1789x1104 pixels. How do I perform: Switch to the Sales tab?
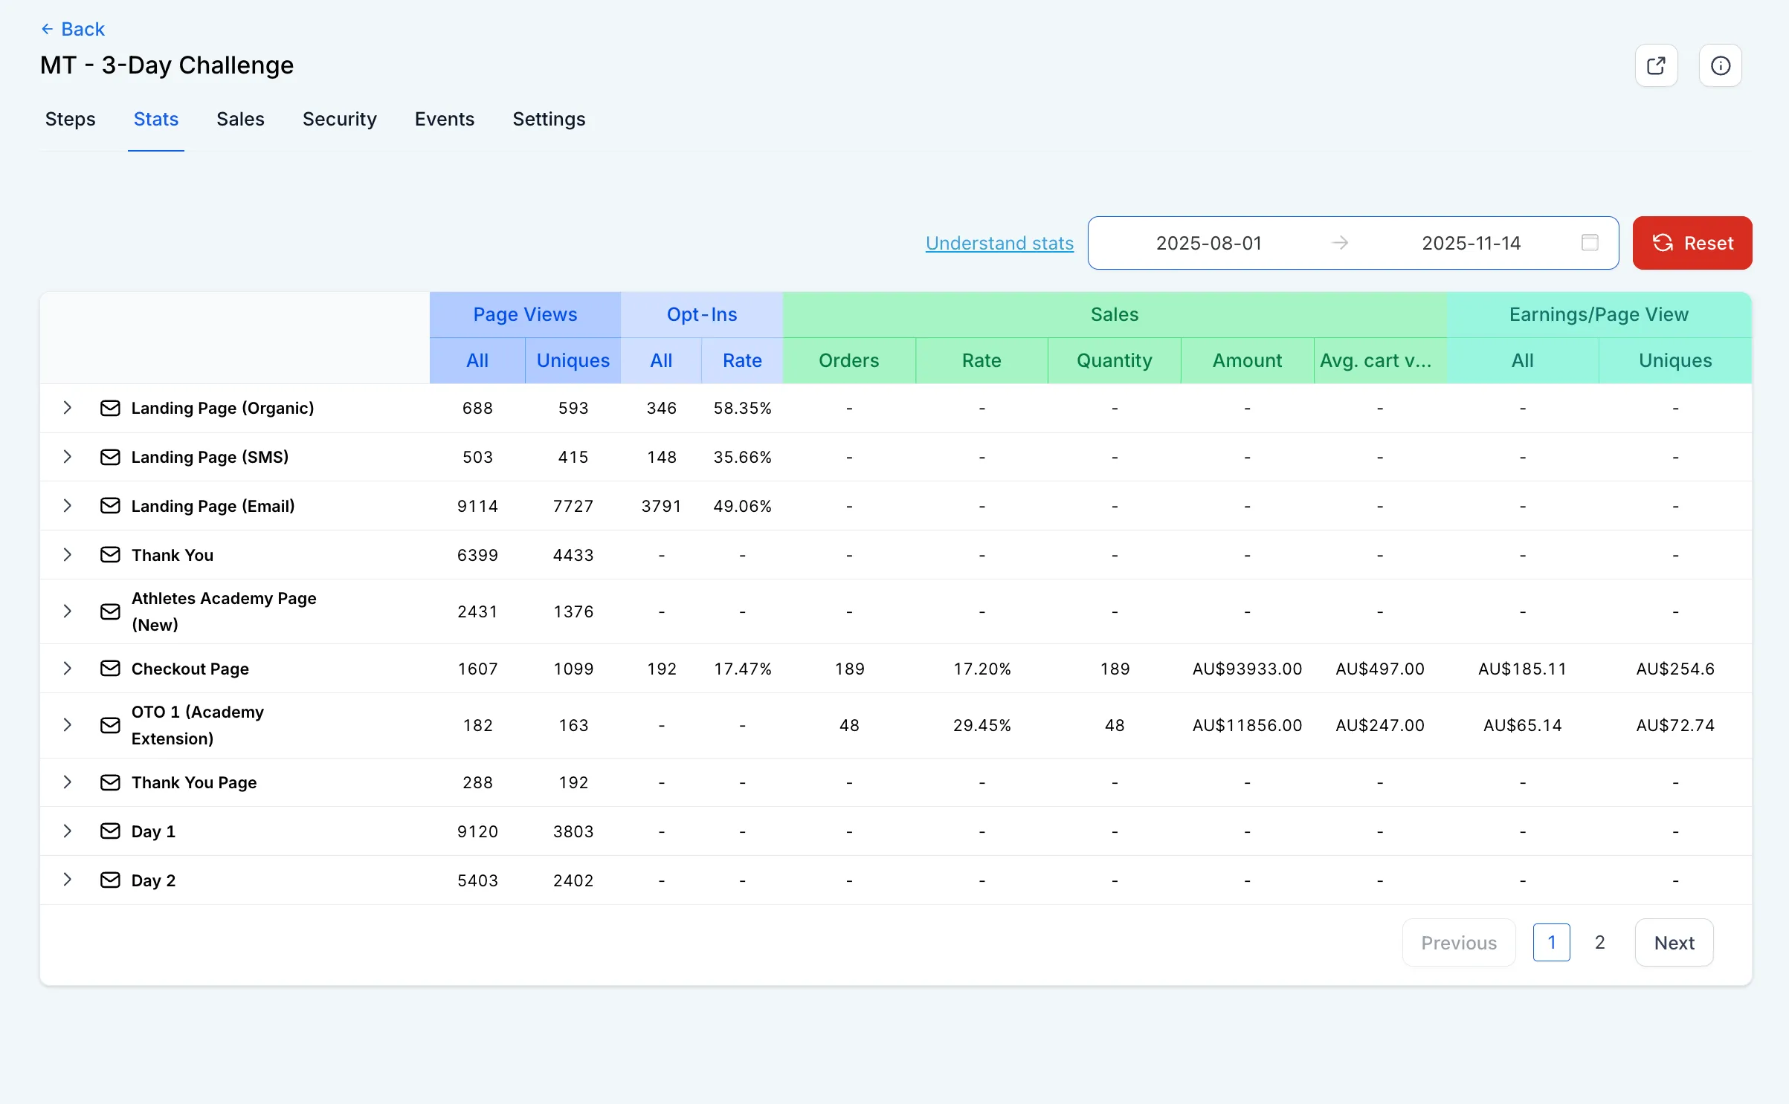coord(240,119)
